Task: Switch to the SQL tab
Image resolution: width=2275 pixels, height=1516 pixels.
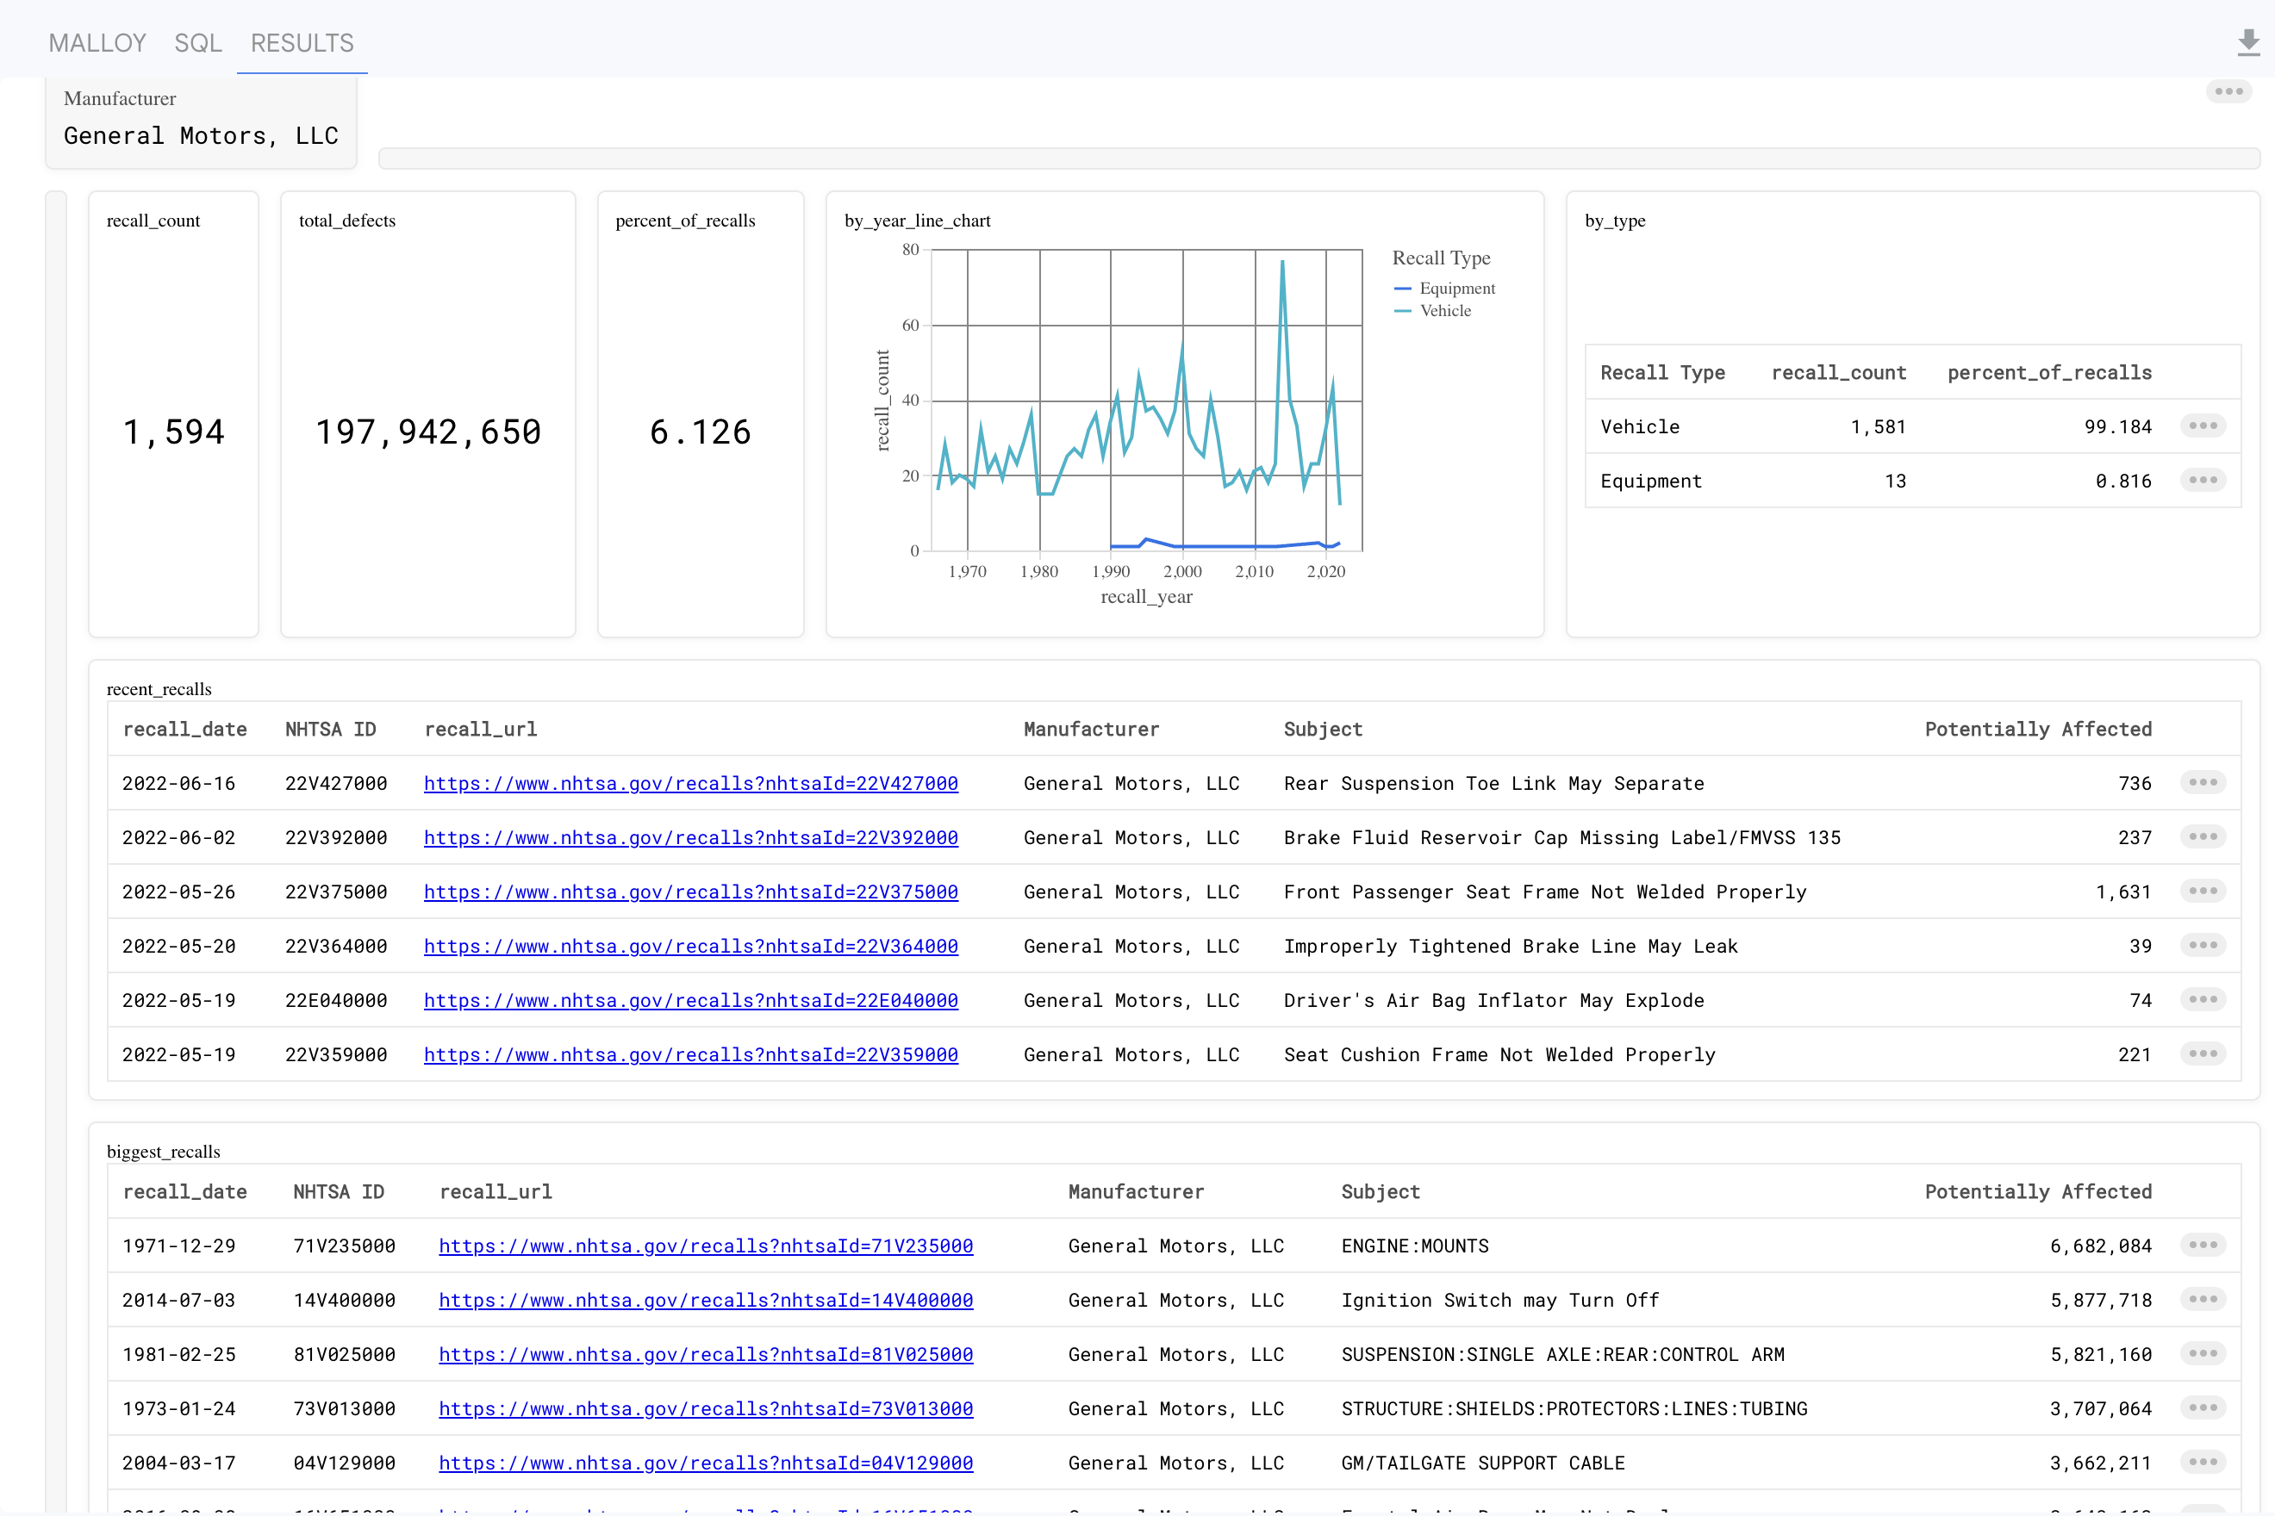Action: coord(198,44)
